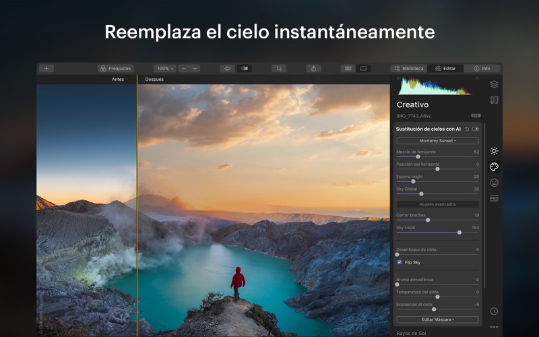Click the right histogram clipping triangle
Viewport: 539px width, 337px height.
click(477, 78)
